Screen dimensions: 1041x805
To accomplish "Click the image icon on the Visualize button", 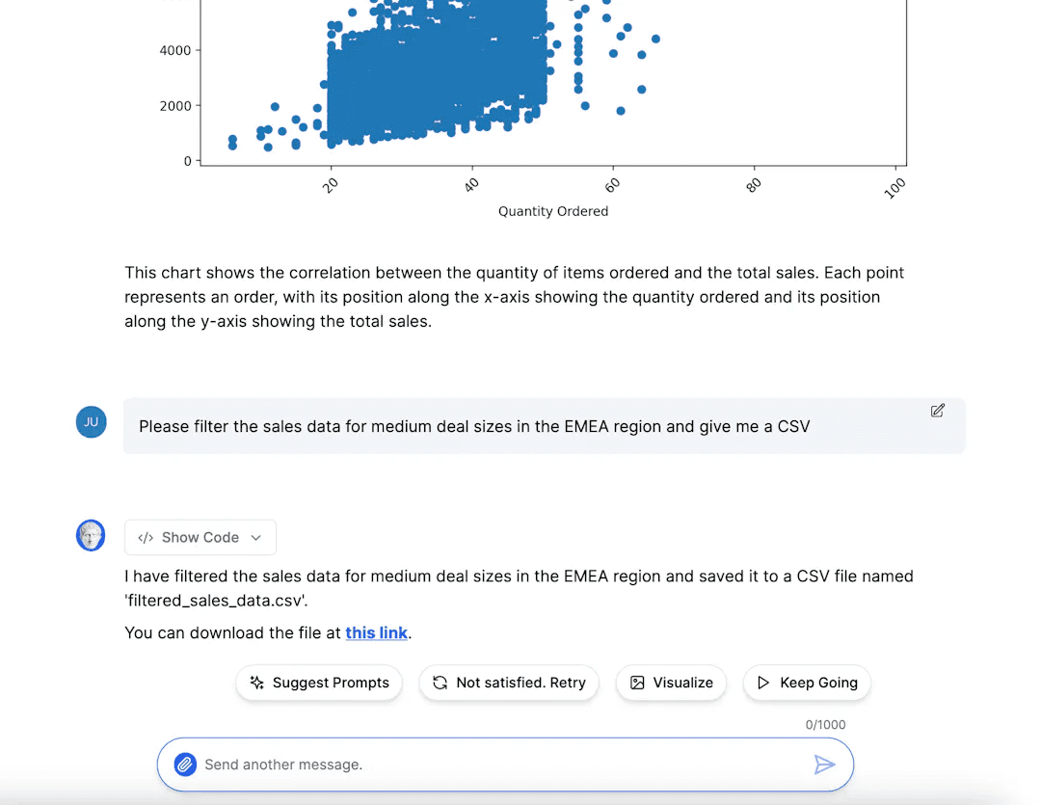I will 636,683.
